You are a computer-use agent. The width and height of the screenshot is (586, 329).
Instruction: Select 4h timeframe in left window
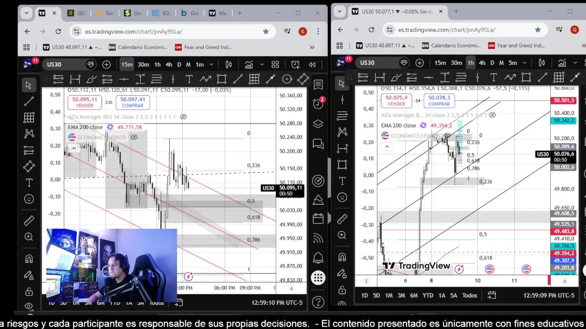click(x=168, y=64)
